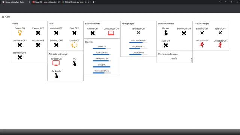Click the red TV Sala ON monitor icon
The image size is (240, 135).
click(56, 63)
